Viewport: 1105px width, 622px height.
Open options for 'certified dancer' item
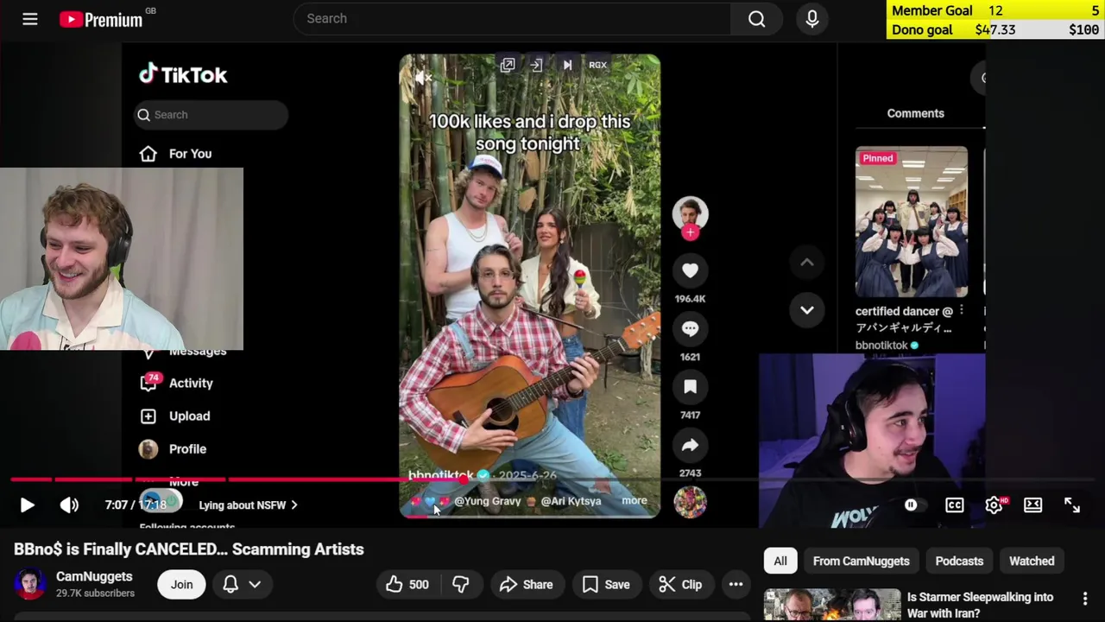point(962,310)
